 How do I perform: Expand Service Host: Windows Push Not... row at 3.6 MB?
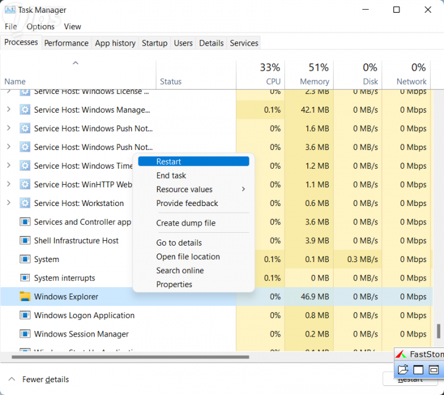pyautogui.click(x=9, y=147)
